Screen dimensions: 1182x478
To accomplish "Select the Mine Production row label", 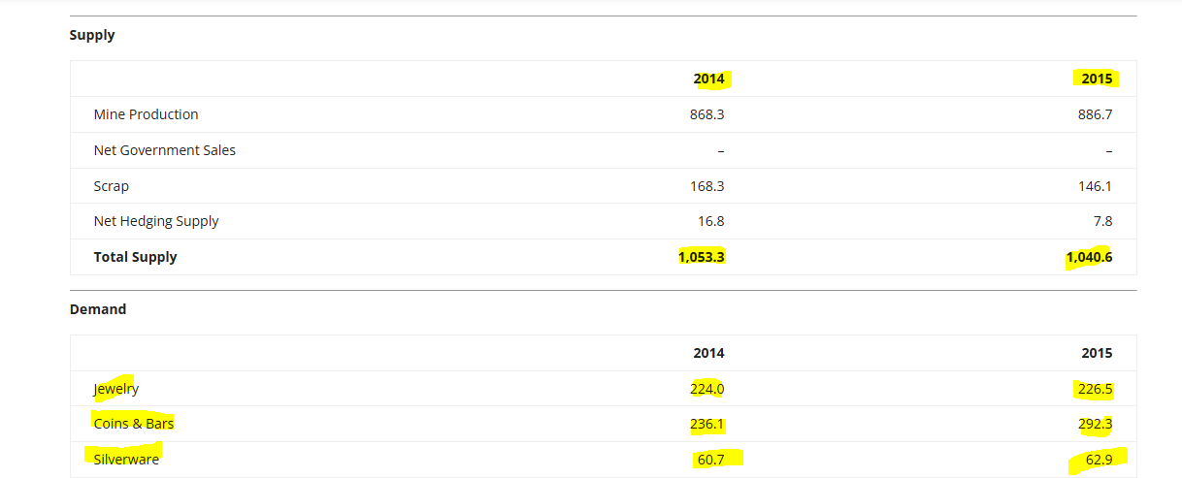I will [x=146, y=114].
